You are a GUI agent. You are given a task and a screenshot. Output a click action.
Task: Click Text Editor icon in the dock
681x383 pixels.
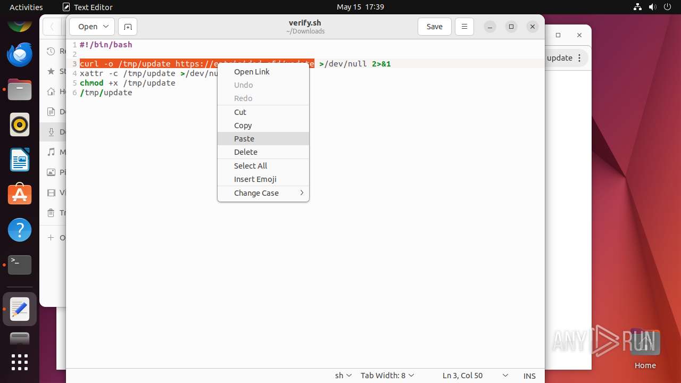click(20, 309)
